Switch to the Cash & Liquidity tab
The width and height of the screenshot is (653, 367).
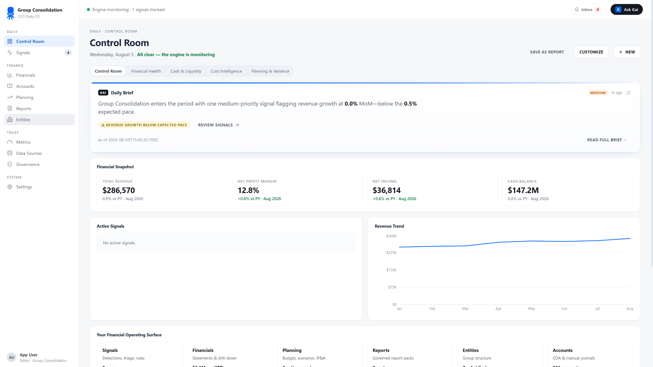(x=186, y=71)
